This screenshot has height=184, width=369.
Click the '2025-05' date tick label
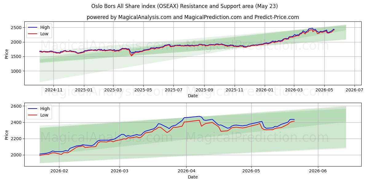pos(143,90)
